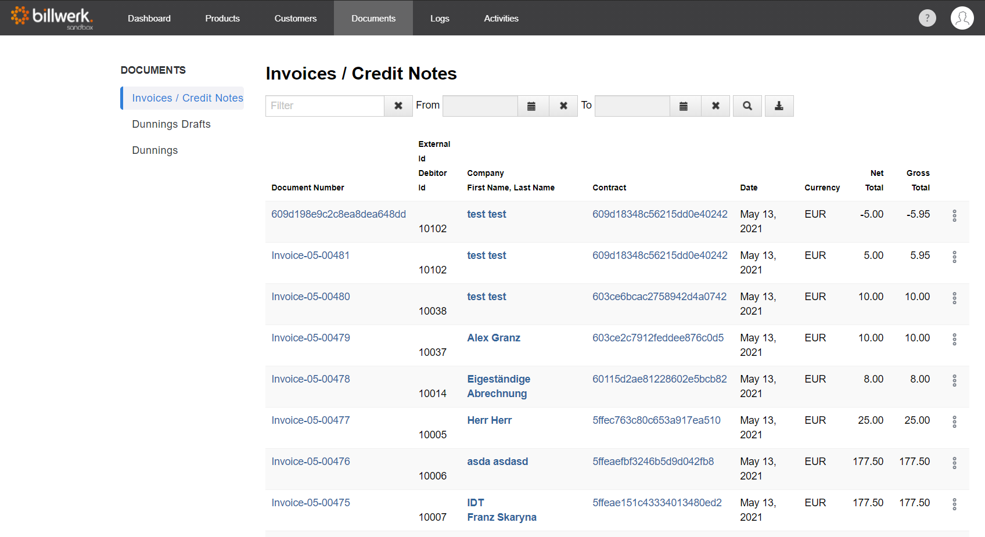The height and width of the screenshot is (537, 985).
Task: Open Invoice-05-00481
Action: [x=311, y=255]
